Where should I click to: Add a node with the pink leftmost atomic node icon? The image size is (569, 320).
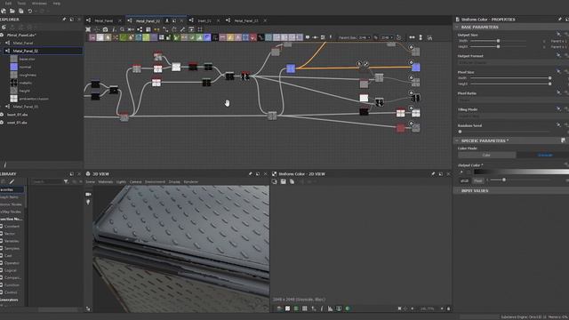click(92, 37)
